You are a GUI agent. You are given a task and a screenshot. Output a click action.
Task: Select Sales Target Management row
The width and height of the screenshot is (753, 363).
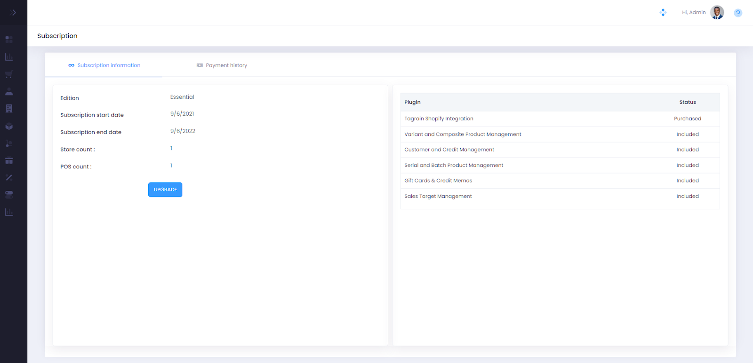point(560,197)
